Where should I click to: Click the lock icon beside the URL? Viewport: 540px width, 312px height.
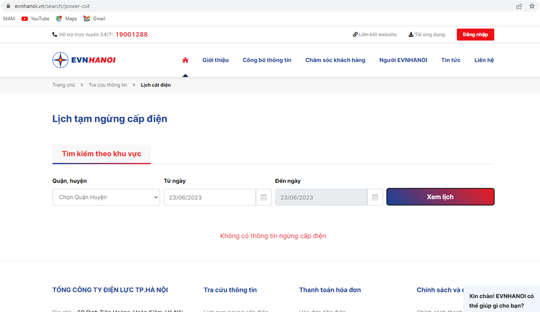coord(8,6)
